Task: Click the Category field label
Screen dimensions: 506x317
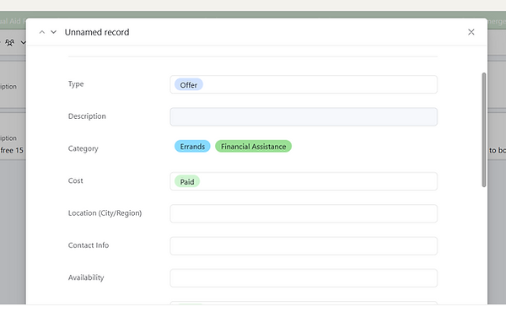Action: coord(83,148)
